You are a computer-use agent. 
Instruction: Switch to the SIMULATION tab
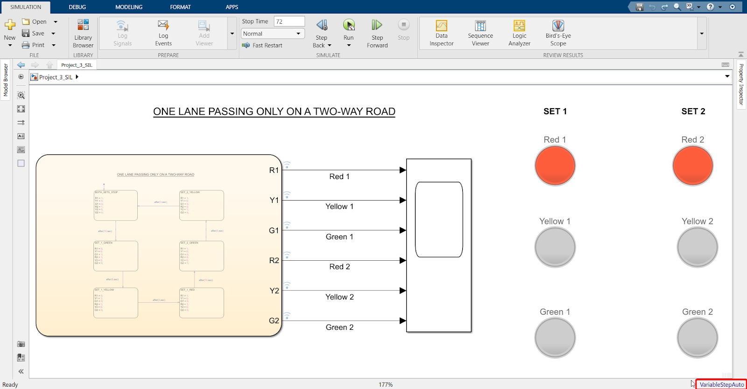[26, 7]
